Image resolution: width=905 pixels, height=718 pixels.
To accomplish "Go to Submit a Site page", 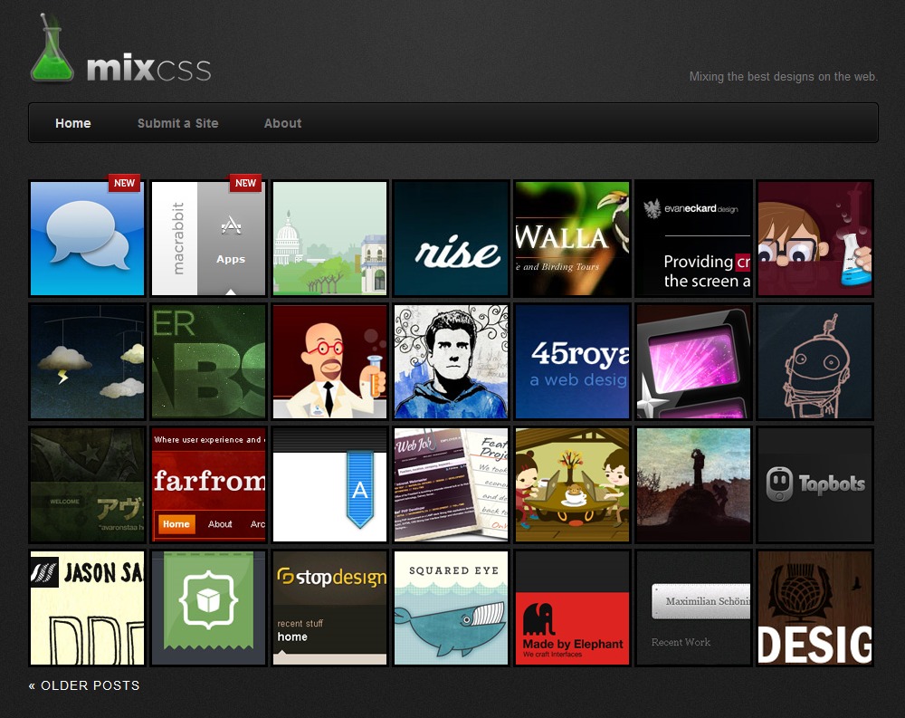I will [177, 123].
